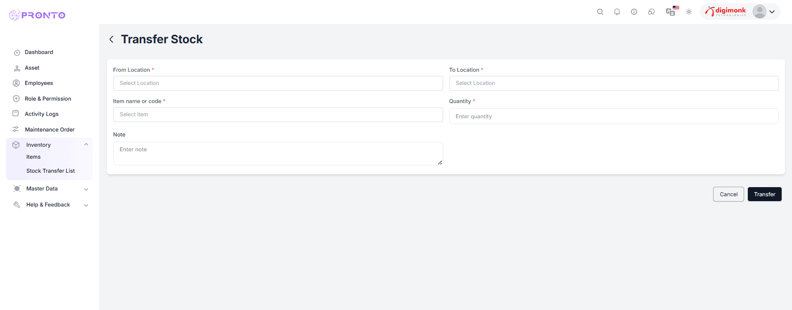This screenshot has width=792, height=310.
Task: Open the To Location dropdown
Action: 613,83
